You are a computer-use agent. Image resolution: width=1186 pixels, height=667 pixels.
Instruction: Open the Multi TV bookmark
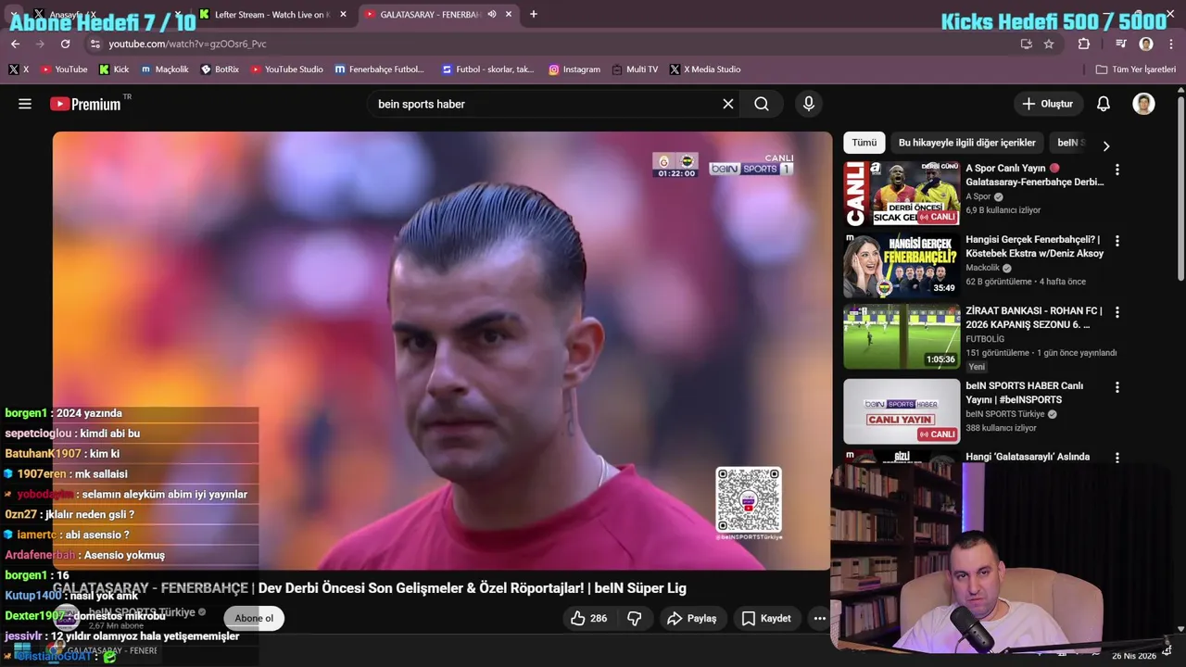pyautogui.click(x=635, y=69)
